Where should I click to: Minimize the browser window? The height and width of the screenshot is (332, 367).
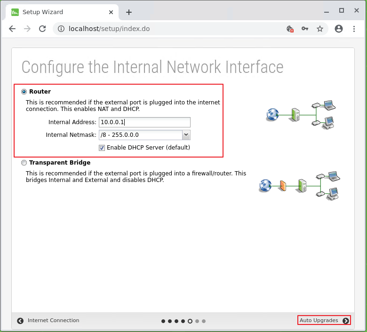tap(327, 11)
